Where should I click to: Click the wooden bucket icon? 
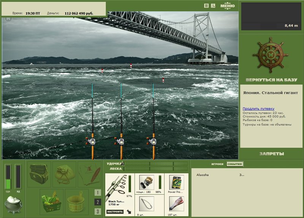coord(77,201)
